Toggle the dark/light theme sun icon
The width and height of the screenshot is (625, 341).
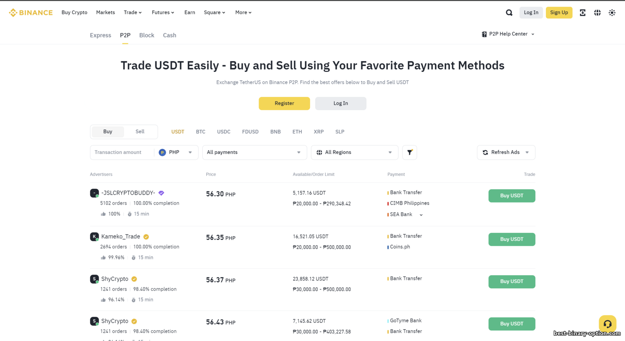[x=612, y=12]
